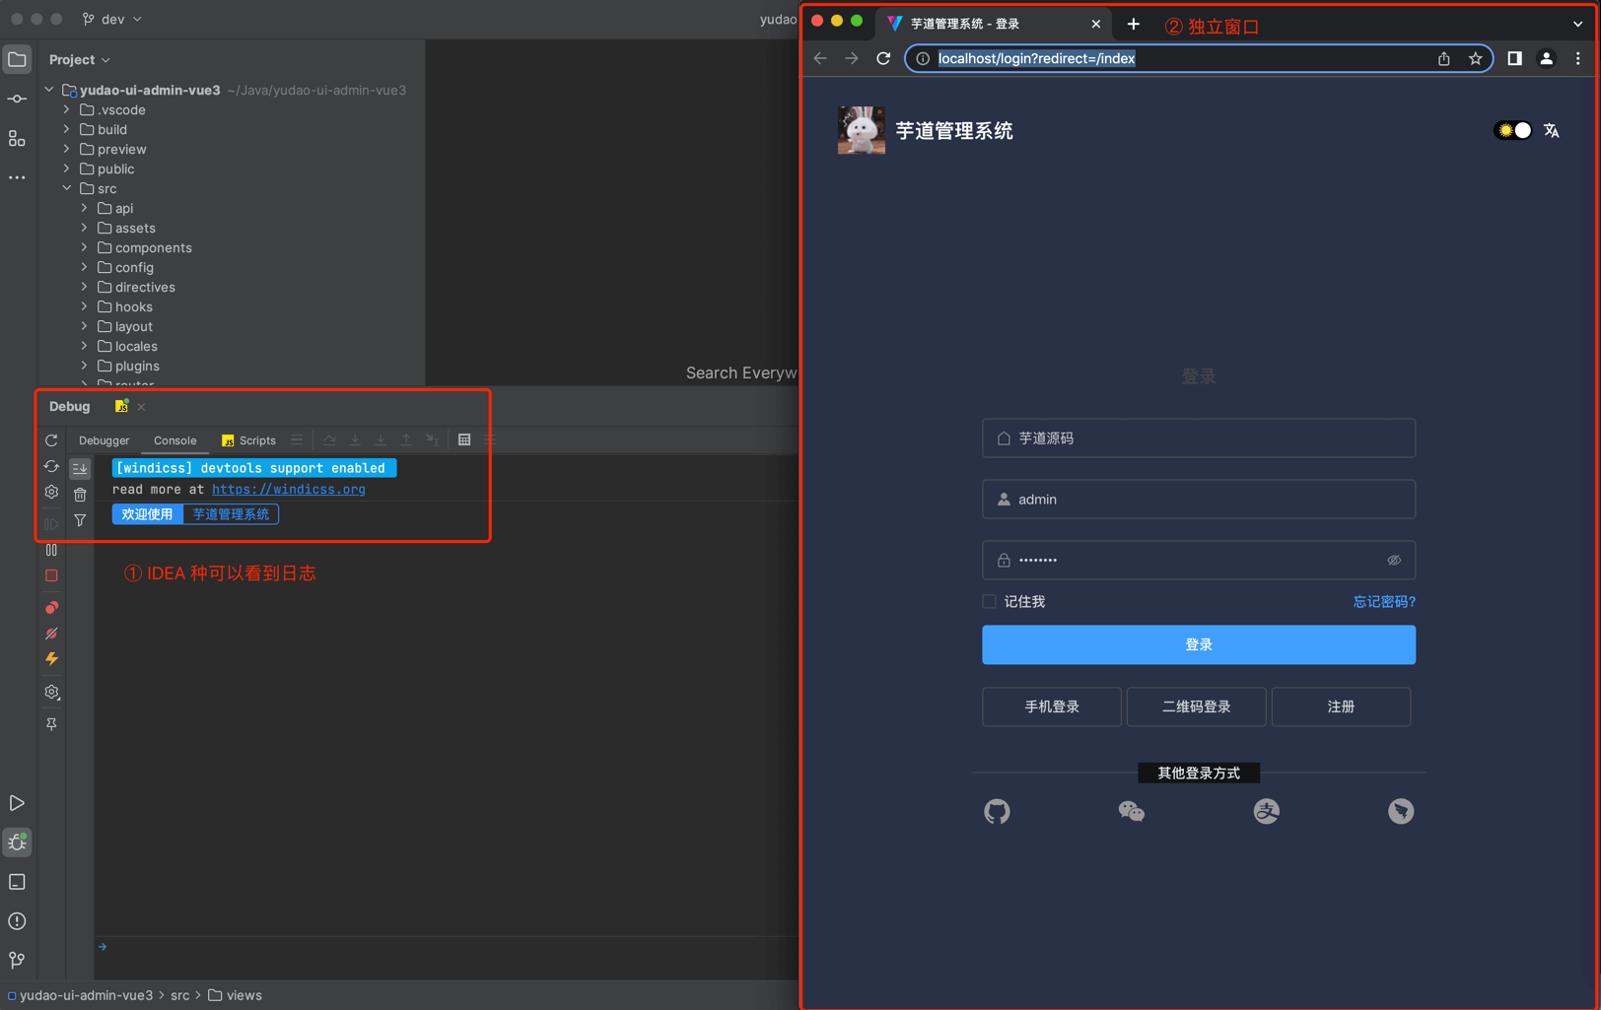Mute breakpoints with the crossed-dot icon

pos(51,634)
